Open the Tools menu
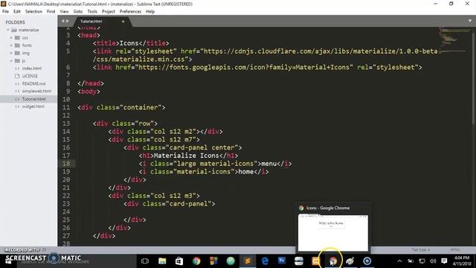Viewport: 476px width, 268px height. [x=92, y=11]
